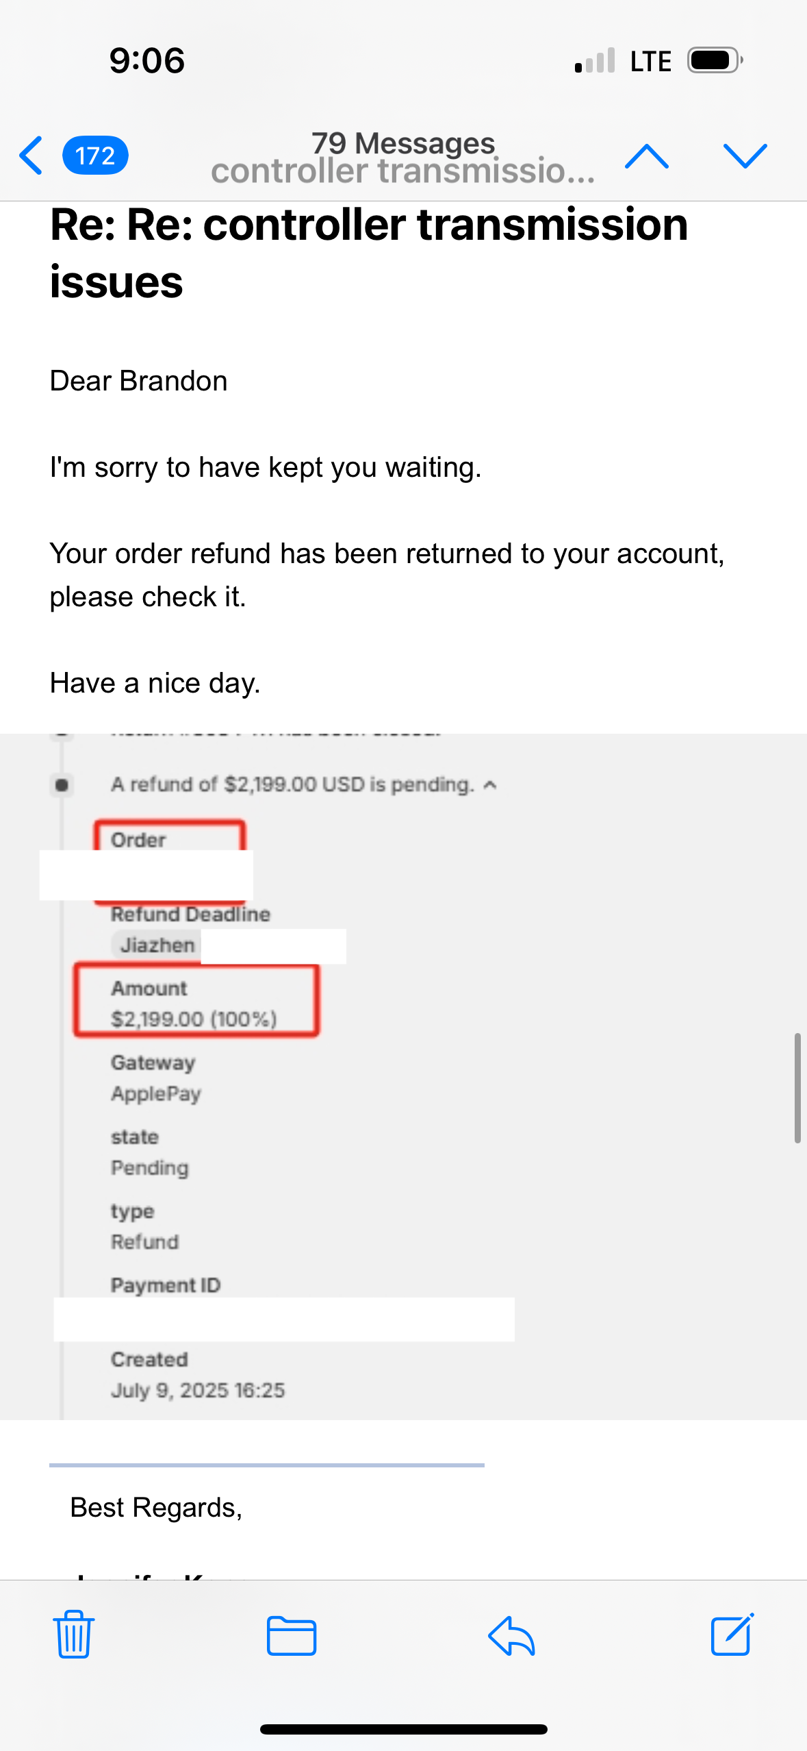Collapse the refund pending details chevron
This screenshot has width=807, height=1751.
(490, 785)
